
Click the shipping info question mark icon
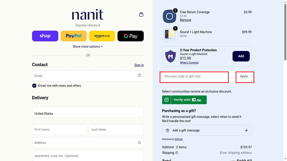coord(177,153)
